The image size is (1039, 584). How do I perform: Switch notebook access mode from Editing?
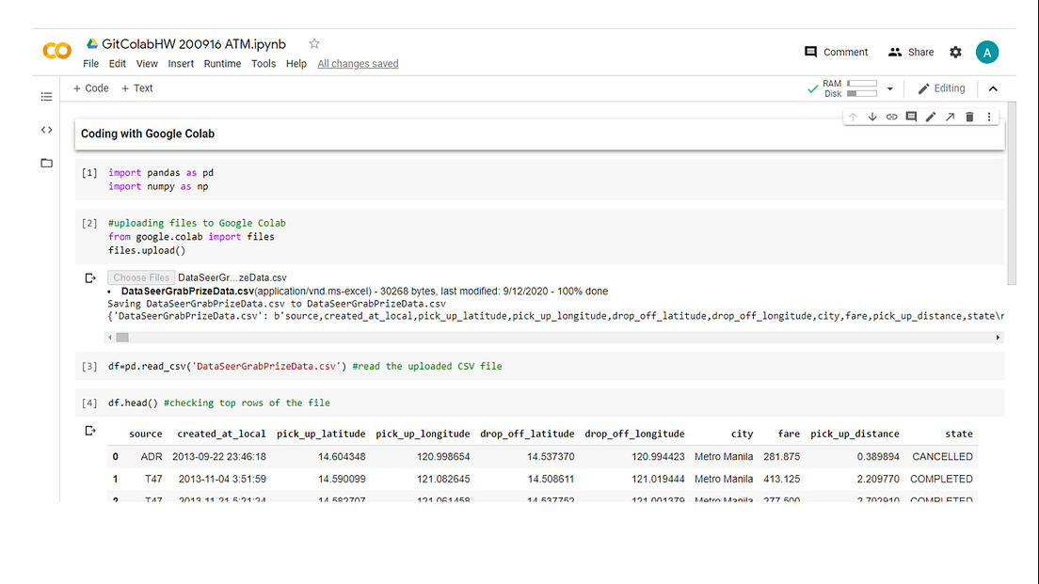[x=941, y=87]
